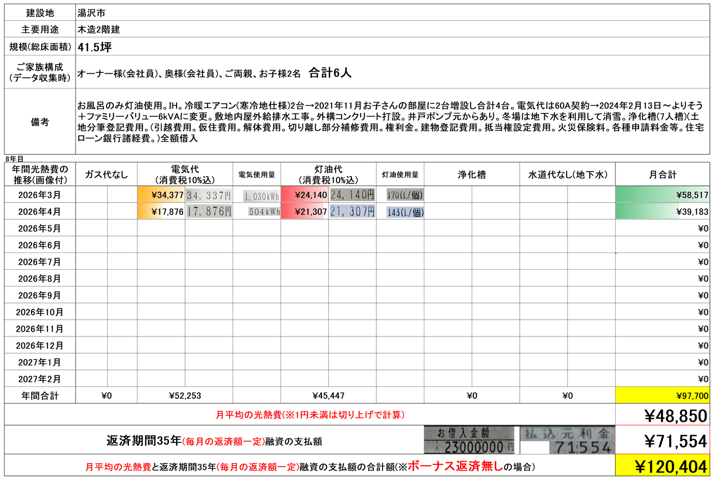Click the red 月平均の光熱費(※1円未満は切り上げで計算) text
Screen dimensions: 714x480
pyautogui.click(x=310, y=415)
